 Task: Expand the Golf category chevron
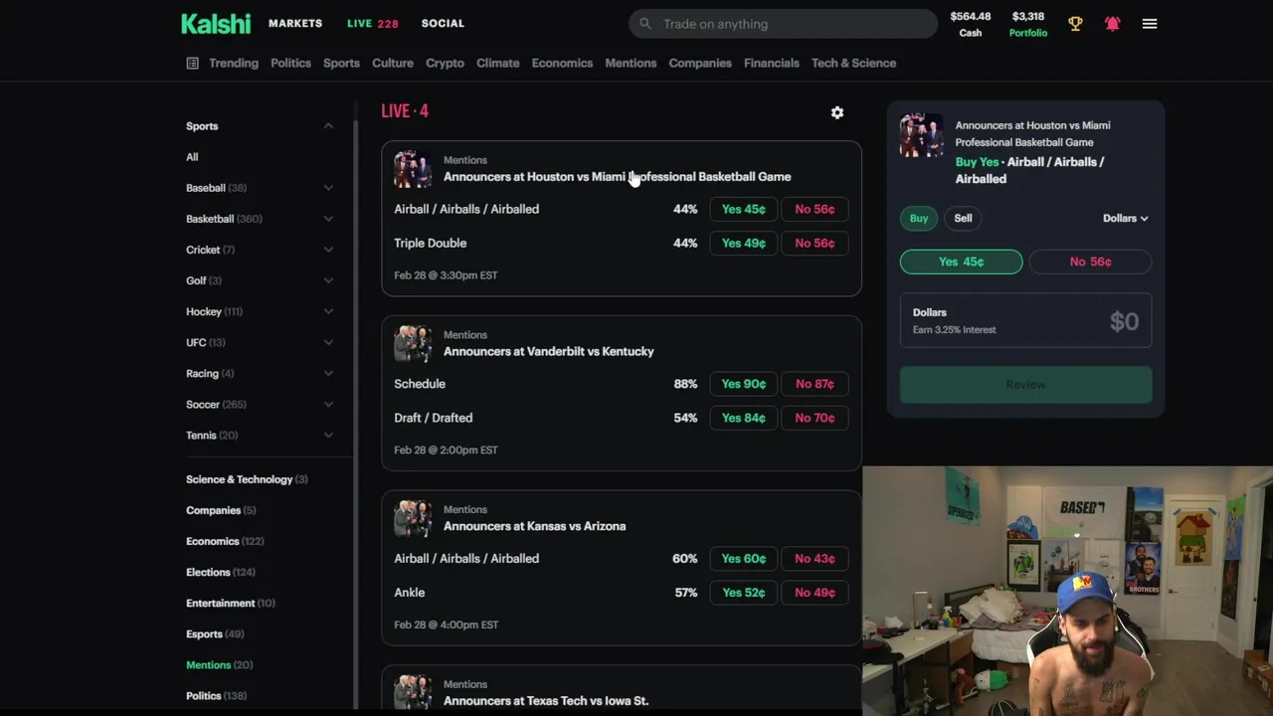pos(328,280)
